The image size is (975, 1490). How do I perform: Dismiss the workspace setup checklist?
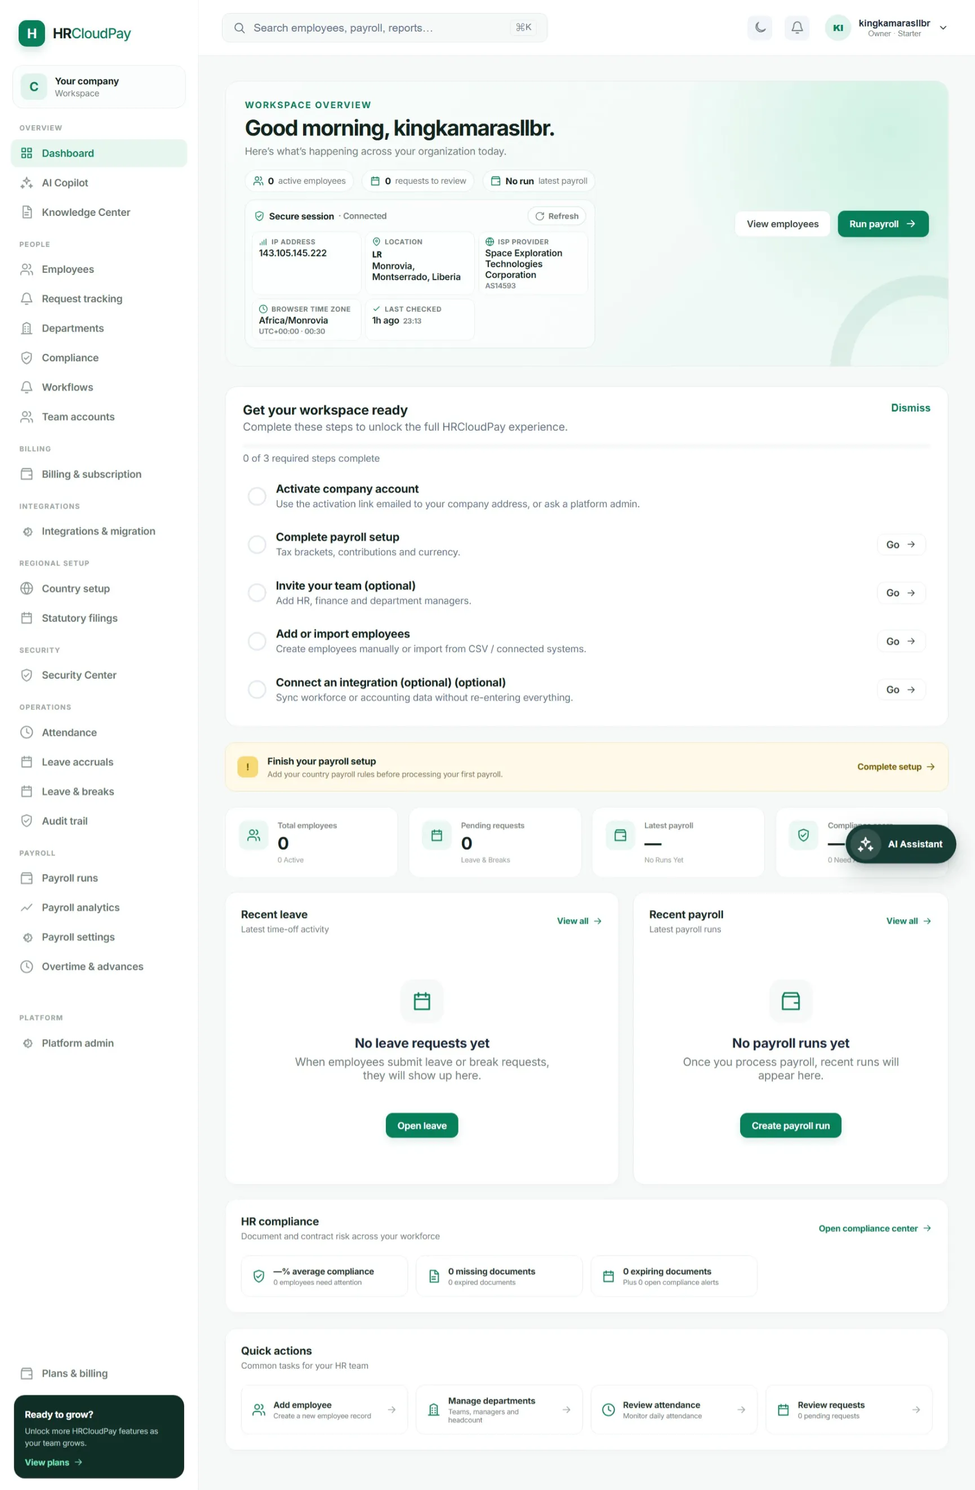click(910, 407)
